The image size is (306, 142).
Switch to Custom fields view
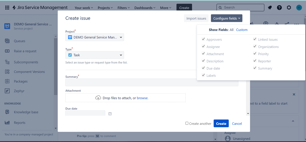coord(242,30)
